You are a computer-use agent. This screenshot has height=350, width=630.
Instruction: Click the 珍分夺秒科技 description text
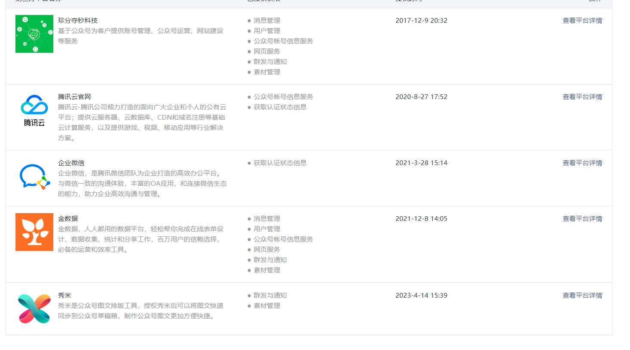pos(141,36)
